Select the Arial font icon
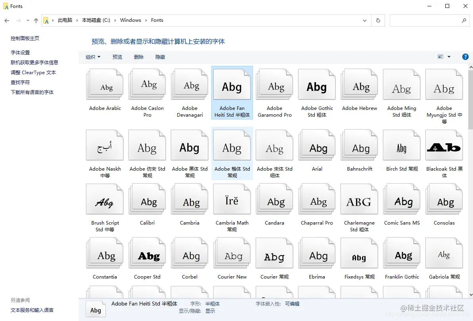 (317, 145)
